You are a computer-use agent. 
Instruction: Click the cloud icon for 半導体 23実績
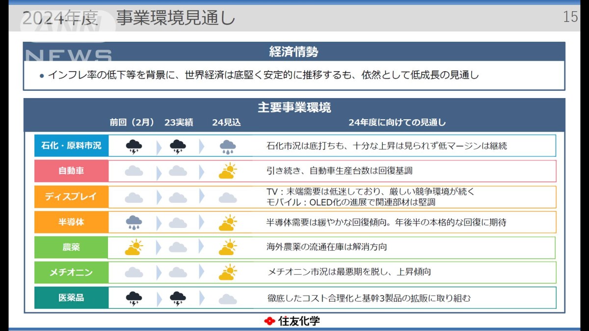click(x=178, y=223)
